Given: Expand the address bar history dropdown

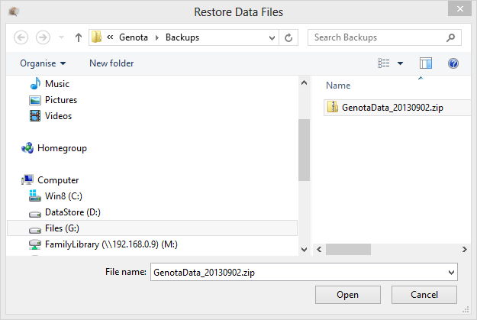Looking at the screenshot, I should 270,37.
